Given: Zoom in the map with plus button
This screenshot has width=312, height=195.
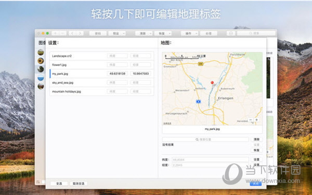Looking at the screenshot, I should [257, 120].
